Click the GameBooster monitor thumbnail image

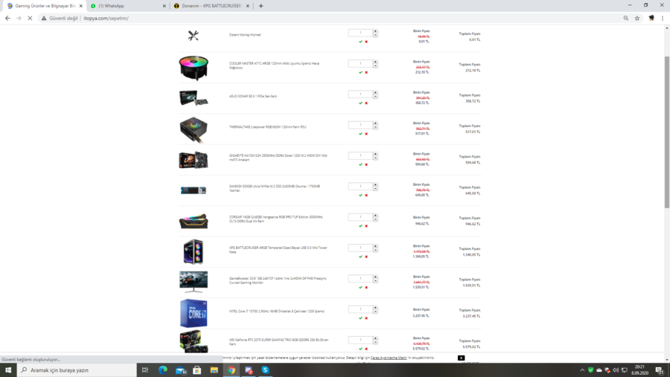194,282
